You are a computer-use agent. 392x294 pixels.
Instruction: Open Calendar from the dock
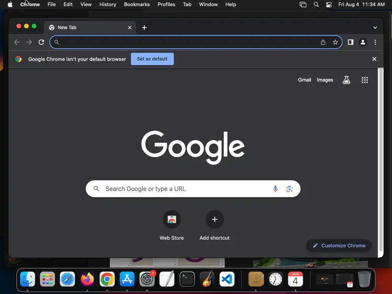tap(296, 279)
